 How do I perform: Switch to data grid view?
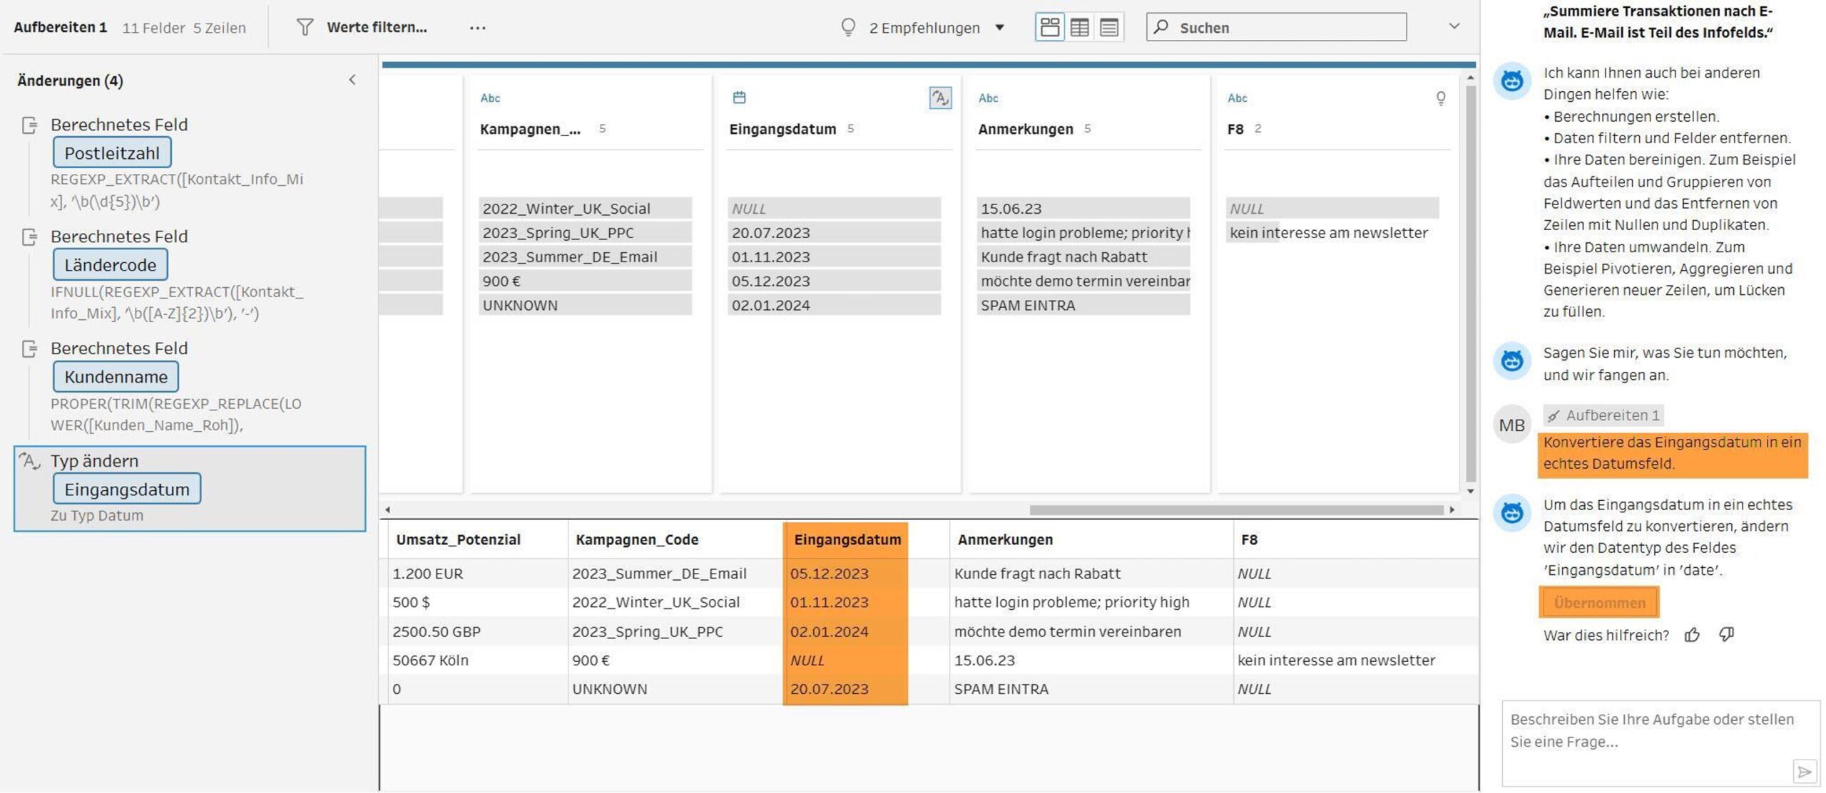point(1079,27)
